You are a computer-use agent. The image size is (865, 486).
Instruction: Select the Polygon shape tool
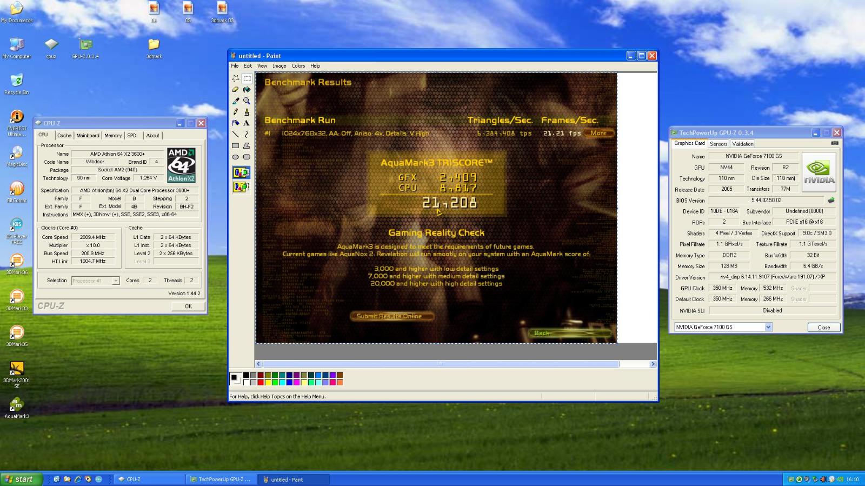247,145
